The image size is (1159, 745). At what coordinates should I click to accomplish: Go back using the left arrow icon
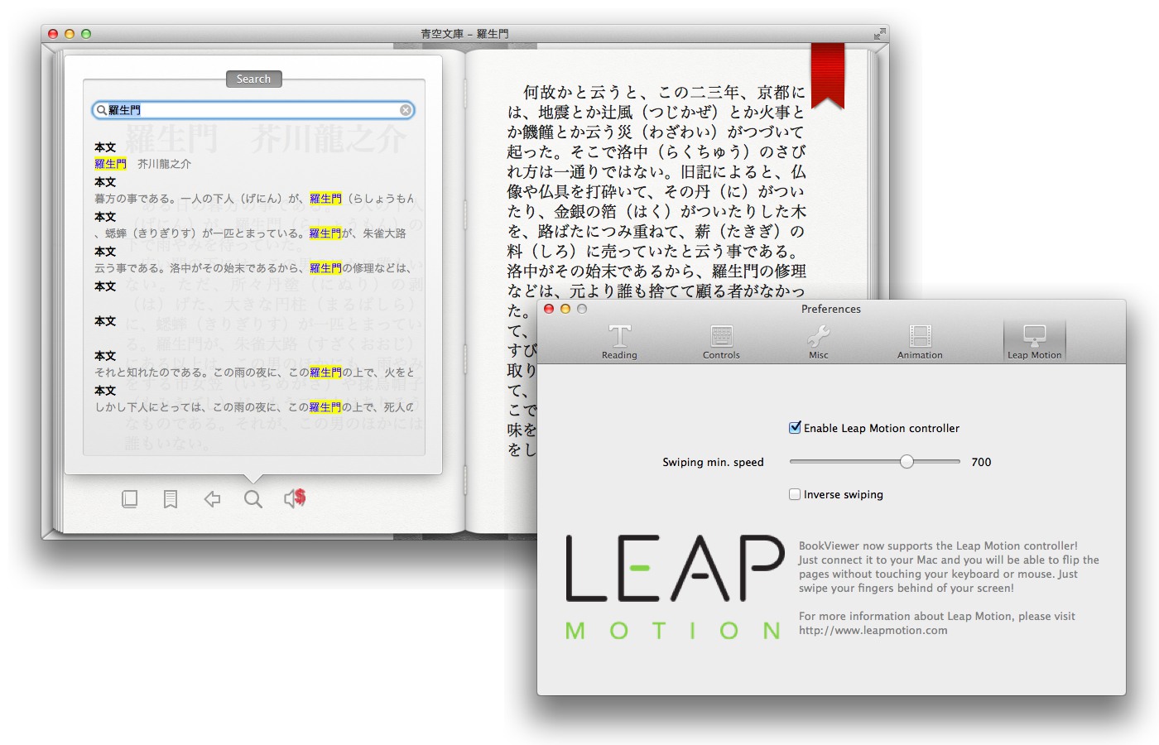point(212,498)
